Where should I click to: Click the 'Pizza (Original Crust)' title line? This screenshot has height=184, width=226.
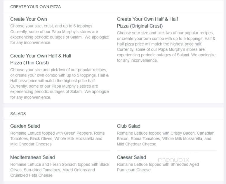(x=140, y=26)
